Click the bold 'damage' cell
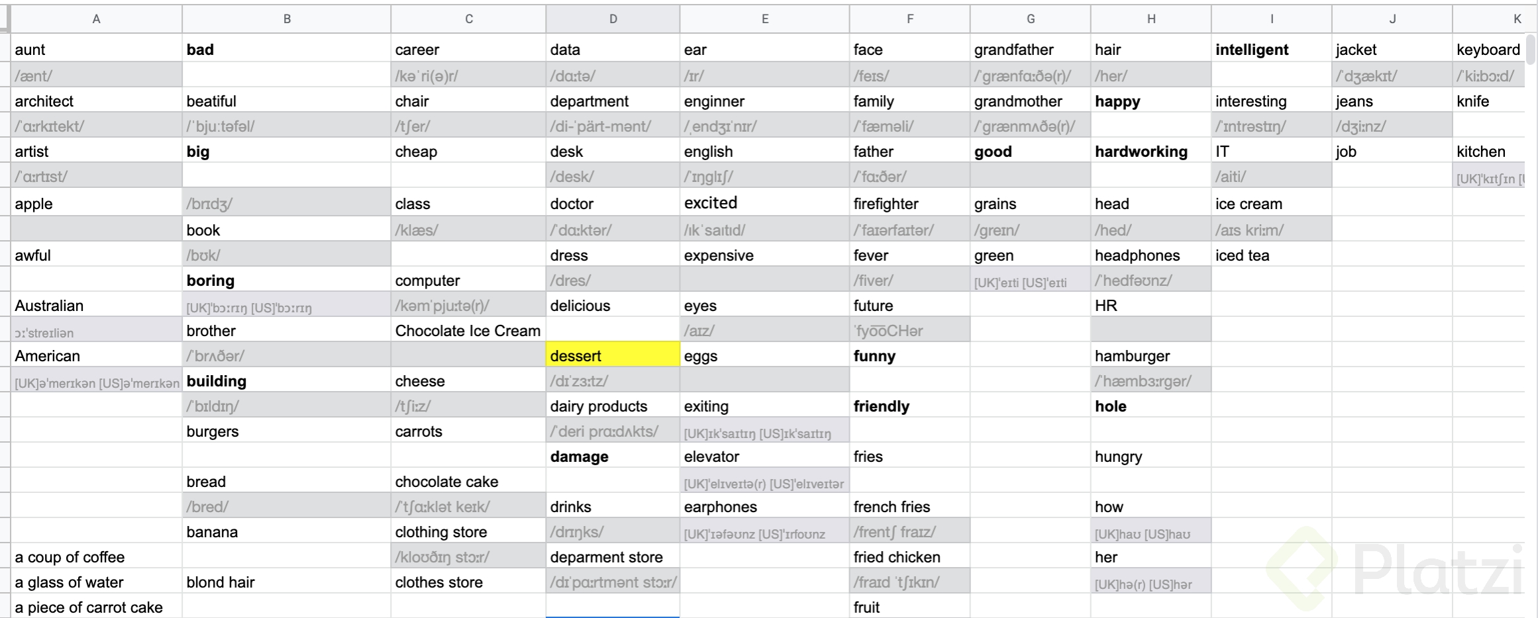Screen dimensions: 1538x618 (613, 456)
